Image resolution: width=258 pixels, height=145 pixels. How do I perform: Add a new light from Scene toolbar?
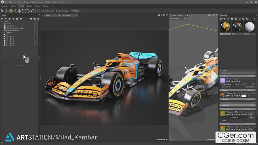6,19
